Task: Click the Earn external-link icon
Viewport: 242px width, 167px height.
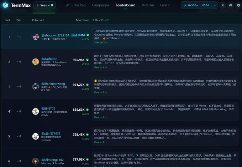Action: (x=169, y=5)
